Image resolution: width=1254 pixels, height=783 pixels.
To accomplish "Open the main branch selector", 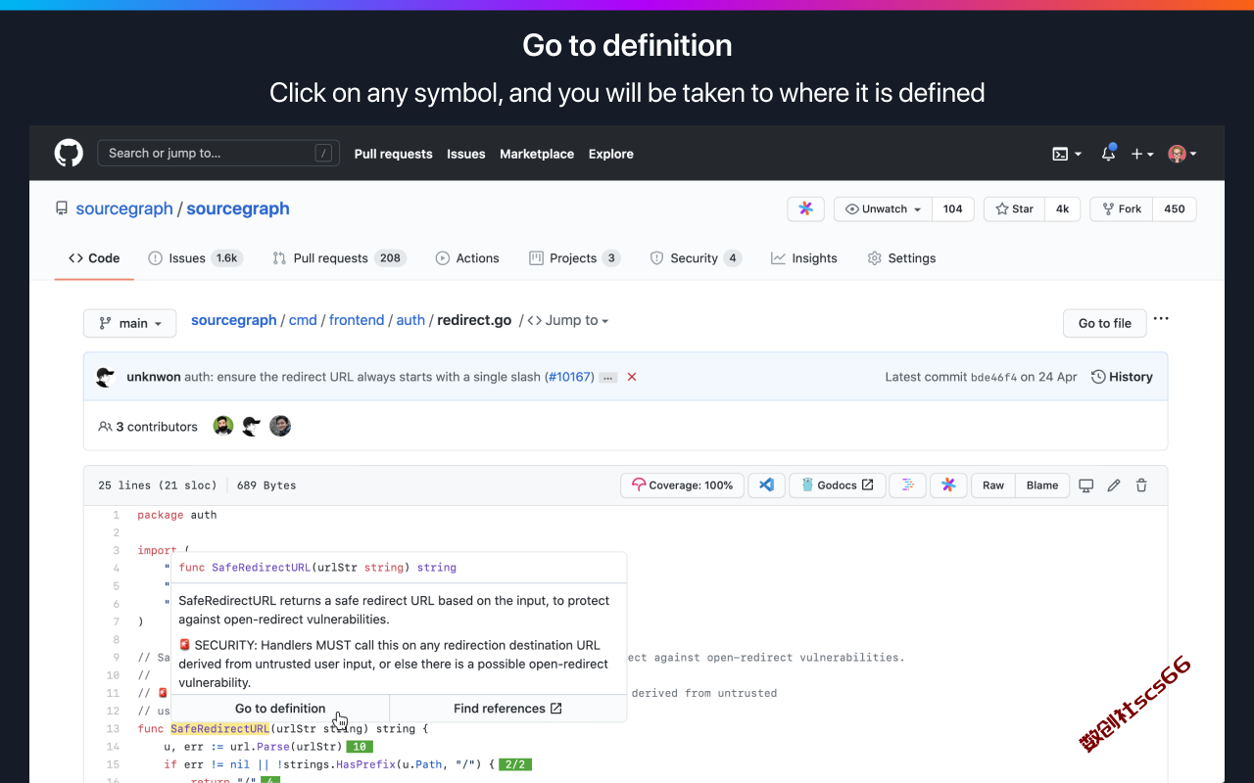I will (130, 323).
